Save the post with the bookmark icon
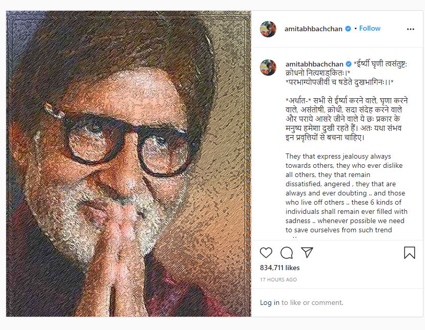 click(x=409, y=253)
